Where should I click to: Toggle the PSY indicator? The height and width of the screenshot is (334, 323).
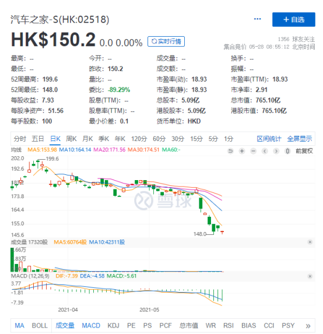(x=288, y=325)
